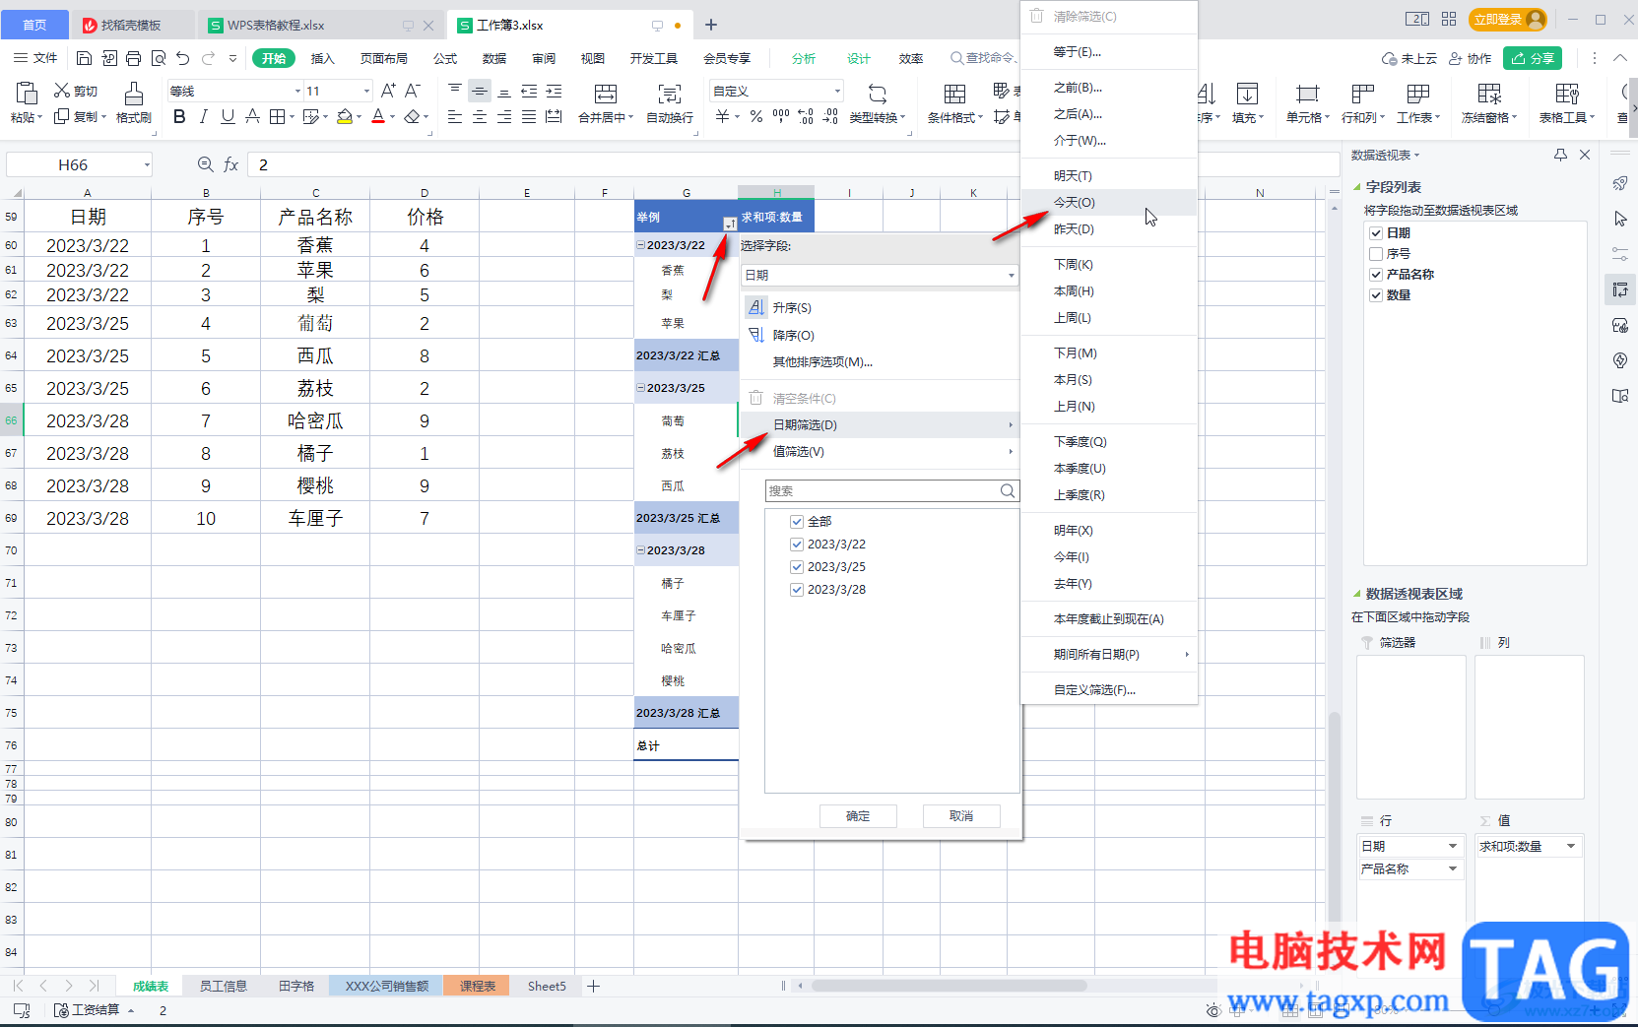This screenshot has width=1638, height=1027.
Task: Collapse the 2023/3/25 pivot group
Action: (x=640, y=388)
